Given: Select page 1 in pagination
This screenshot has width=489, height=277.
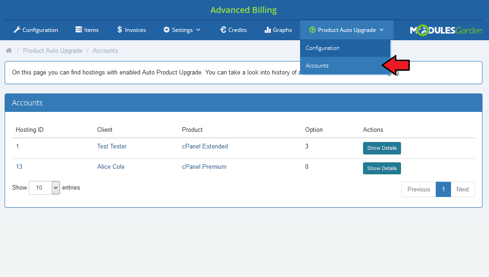Looking at the screenshot, I should [443, 190].
